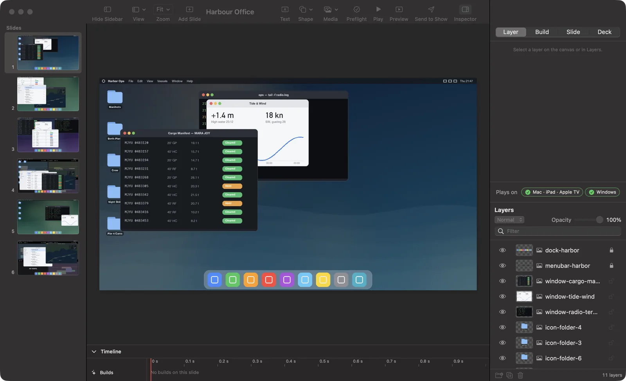Select the icon-folder-6 layer row

click(x=558, y=358)
